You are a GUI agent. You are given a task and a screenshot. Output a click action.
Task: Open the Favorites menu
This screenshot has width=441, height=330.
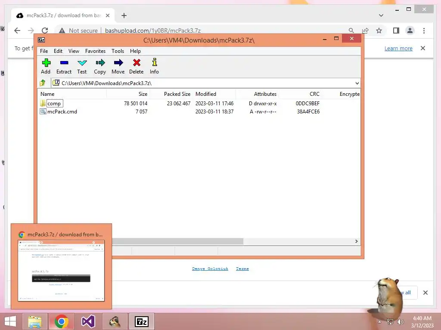95,51
